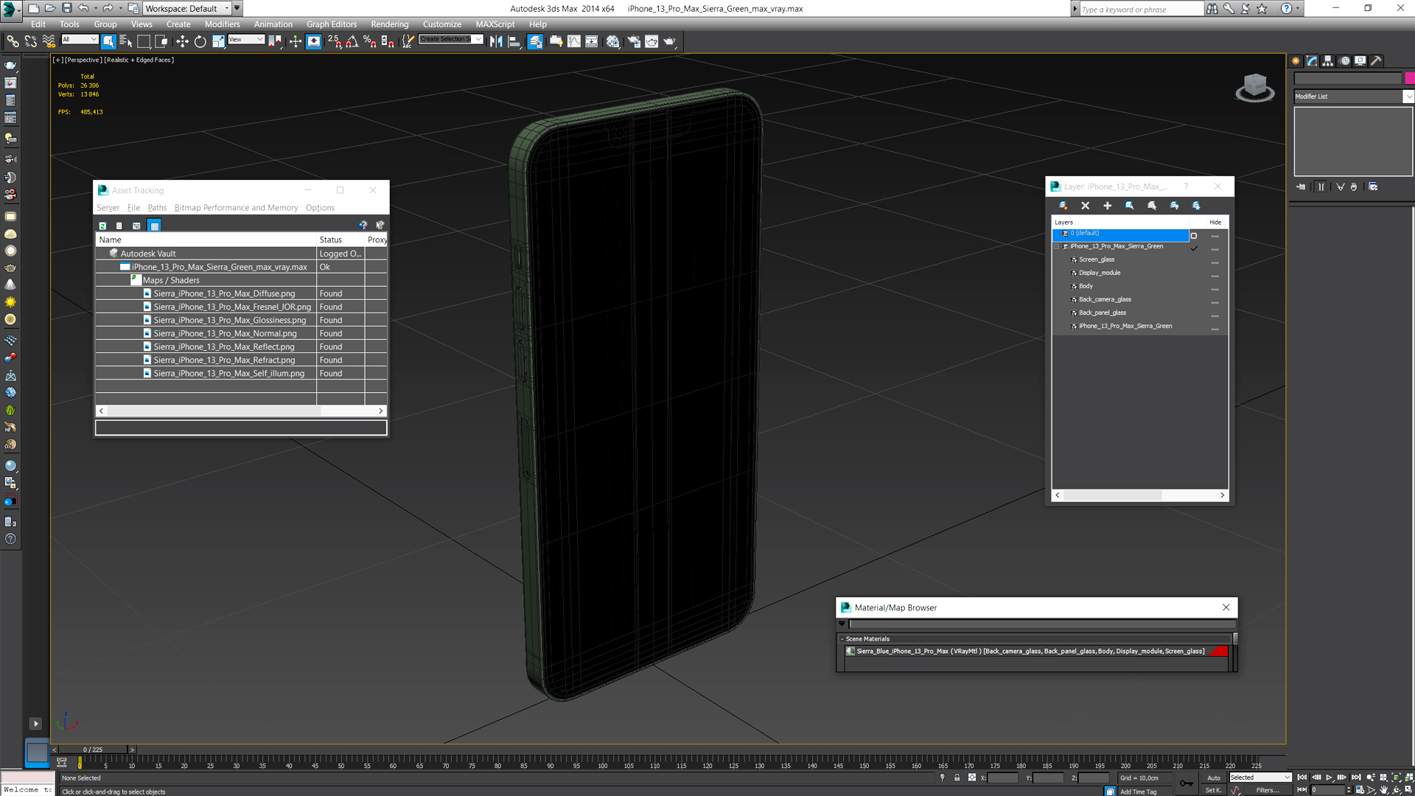Open Paths menu in Asset Tracking
The width and height of the screenshot is (1415, 796).
157,208
